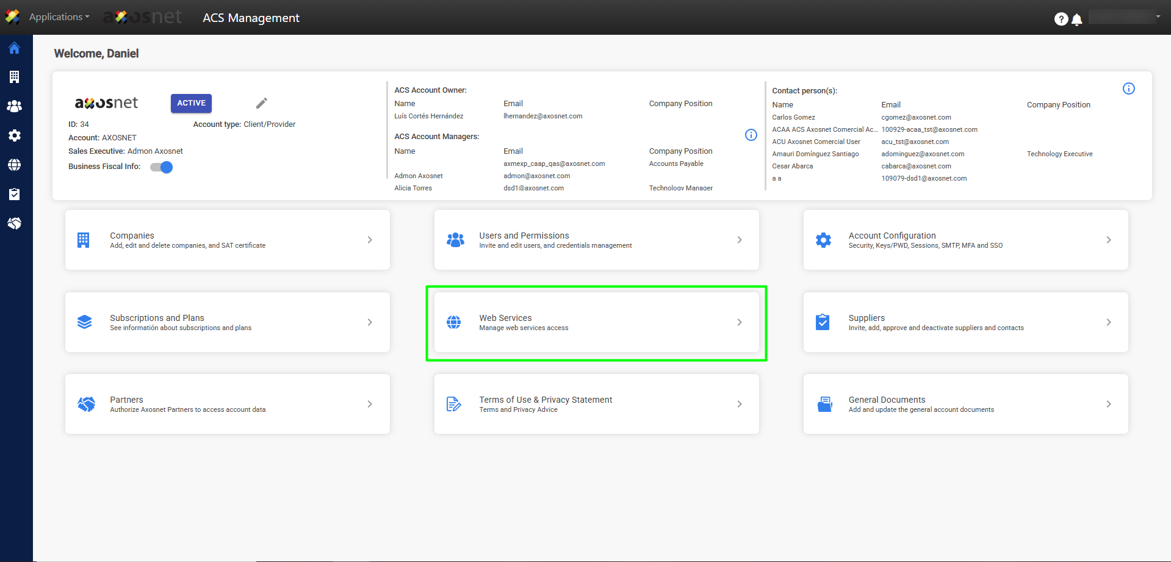
Task: Click info icon beside Contact persons
Action: point(1128,88)
